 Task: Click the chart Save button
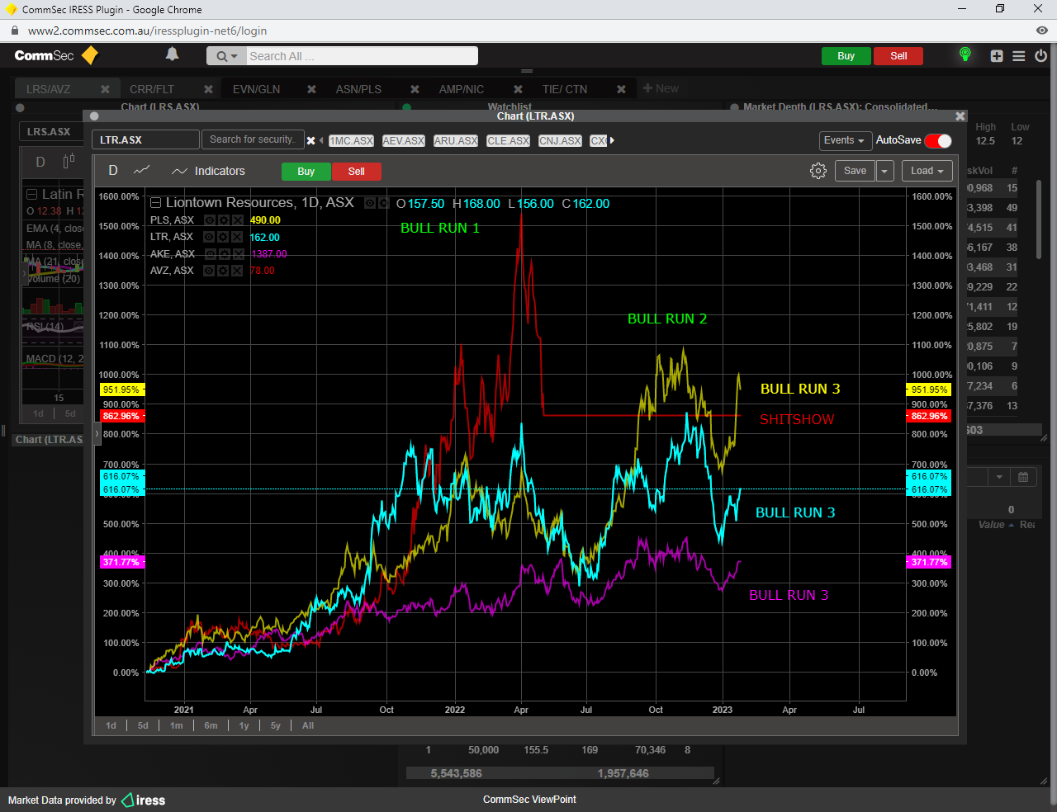coord(855,171)
